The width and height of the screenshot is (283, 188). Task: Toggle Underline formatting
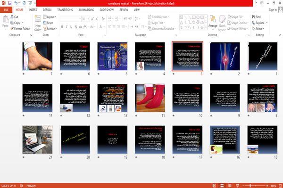tap(71, 27)
